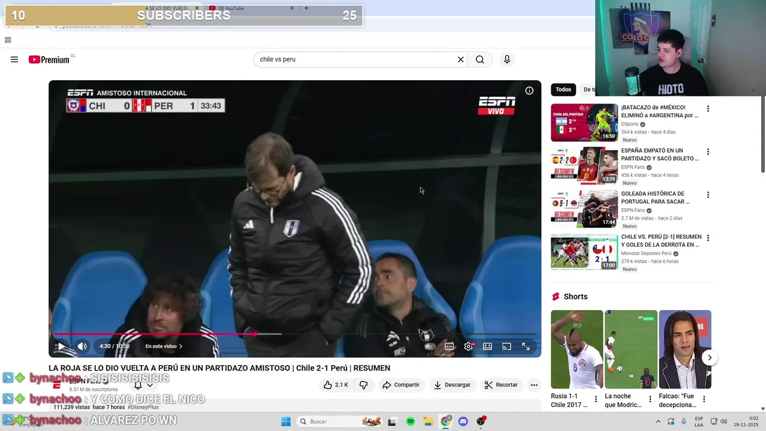Close the 'SE LO DIO VUELTA' browser tab
The width and height of the screenshot is (766, 431).
tap(196, 8)
